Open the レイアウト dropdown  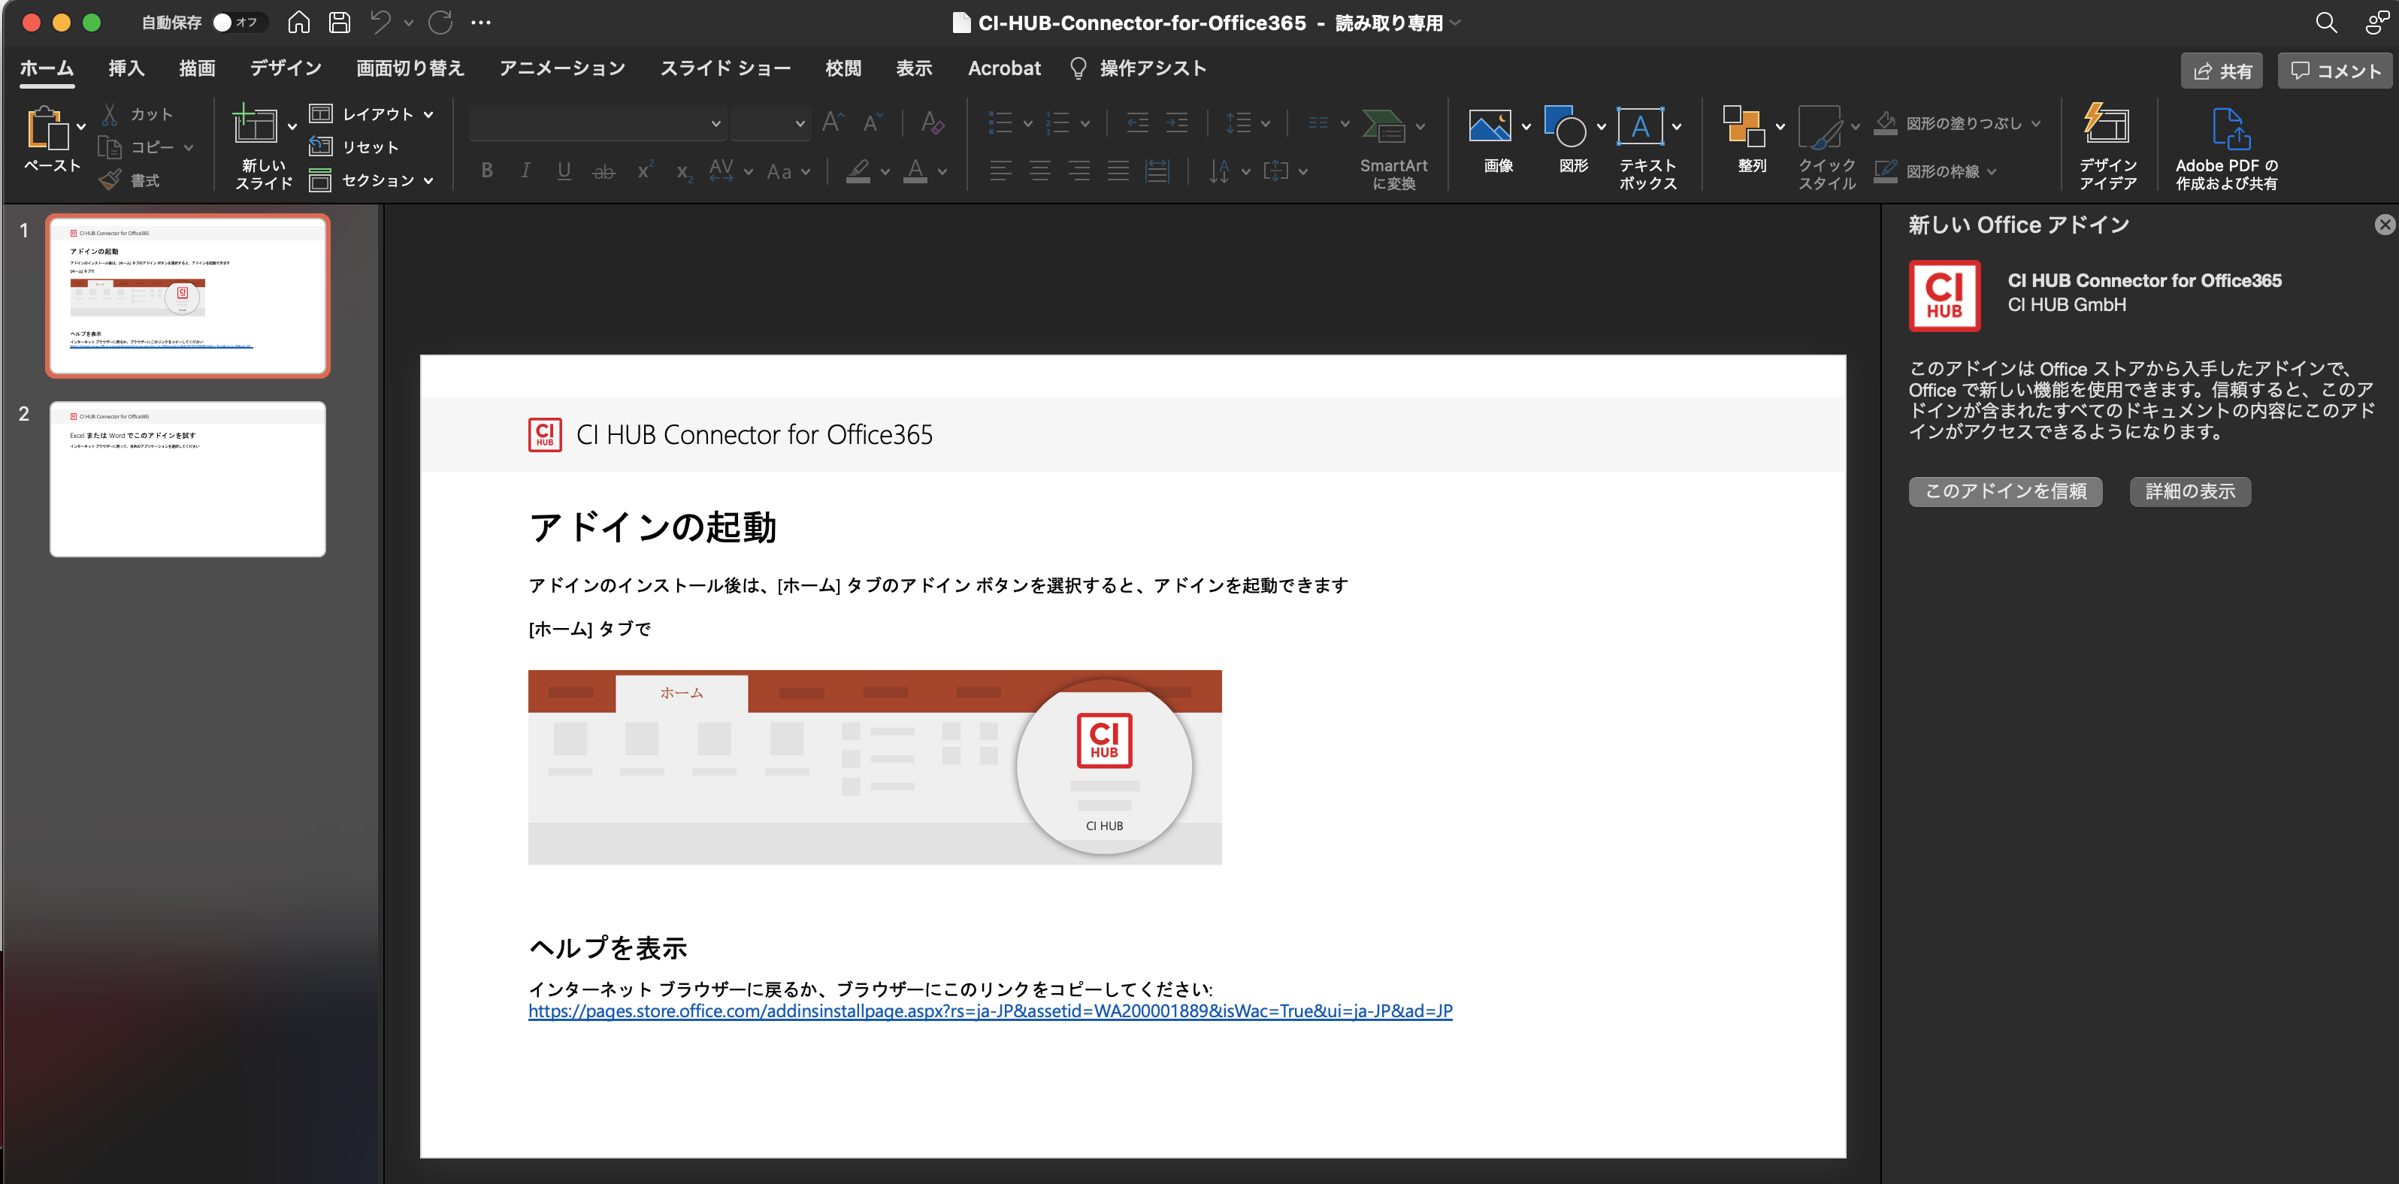[373, 113]
